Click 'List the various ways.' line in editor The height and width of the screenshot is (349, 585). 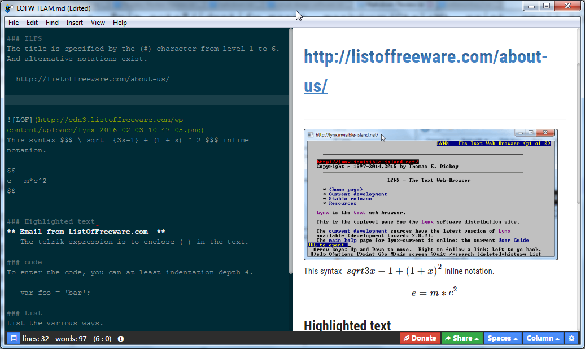[x=55, y=323]
